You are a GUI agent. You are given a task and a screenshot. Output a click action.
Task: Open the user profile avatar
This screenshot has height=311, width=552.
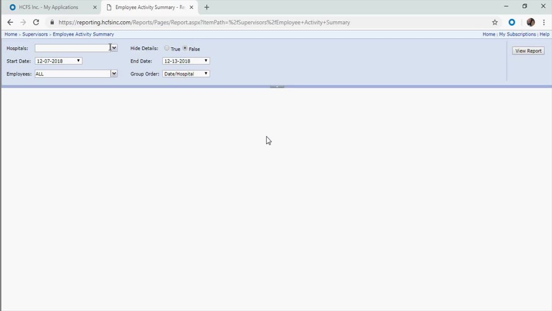(x=531, y=22)
